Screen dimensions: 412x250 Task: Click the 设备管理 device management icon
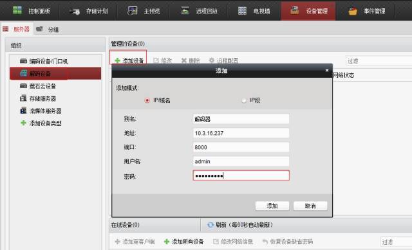(x=294, y=10)
